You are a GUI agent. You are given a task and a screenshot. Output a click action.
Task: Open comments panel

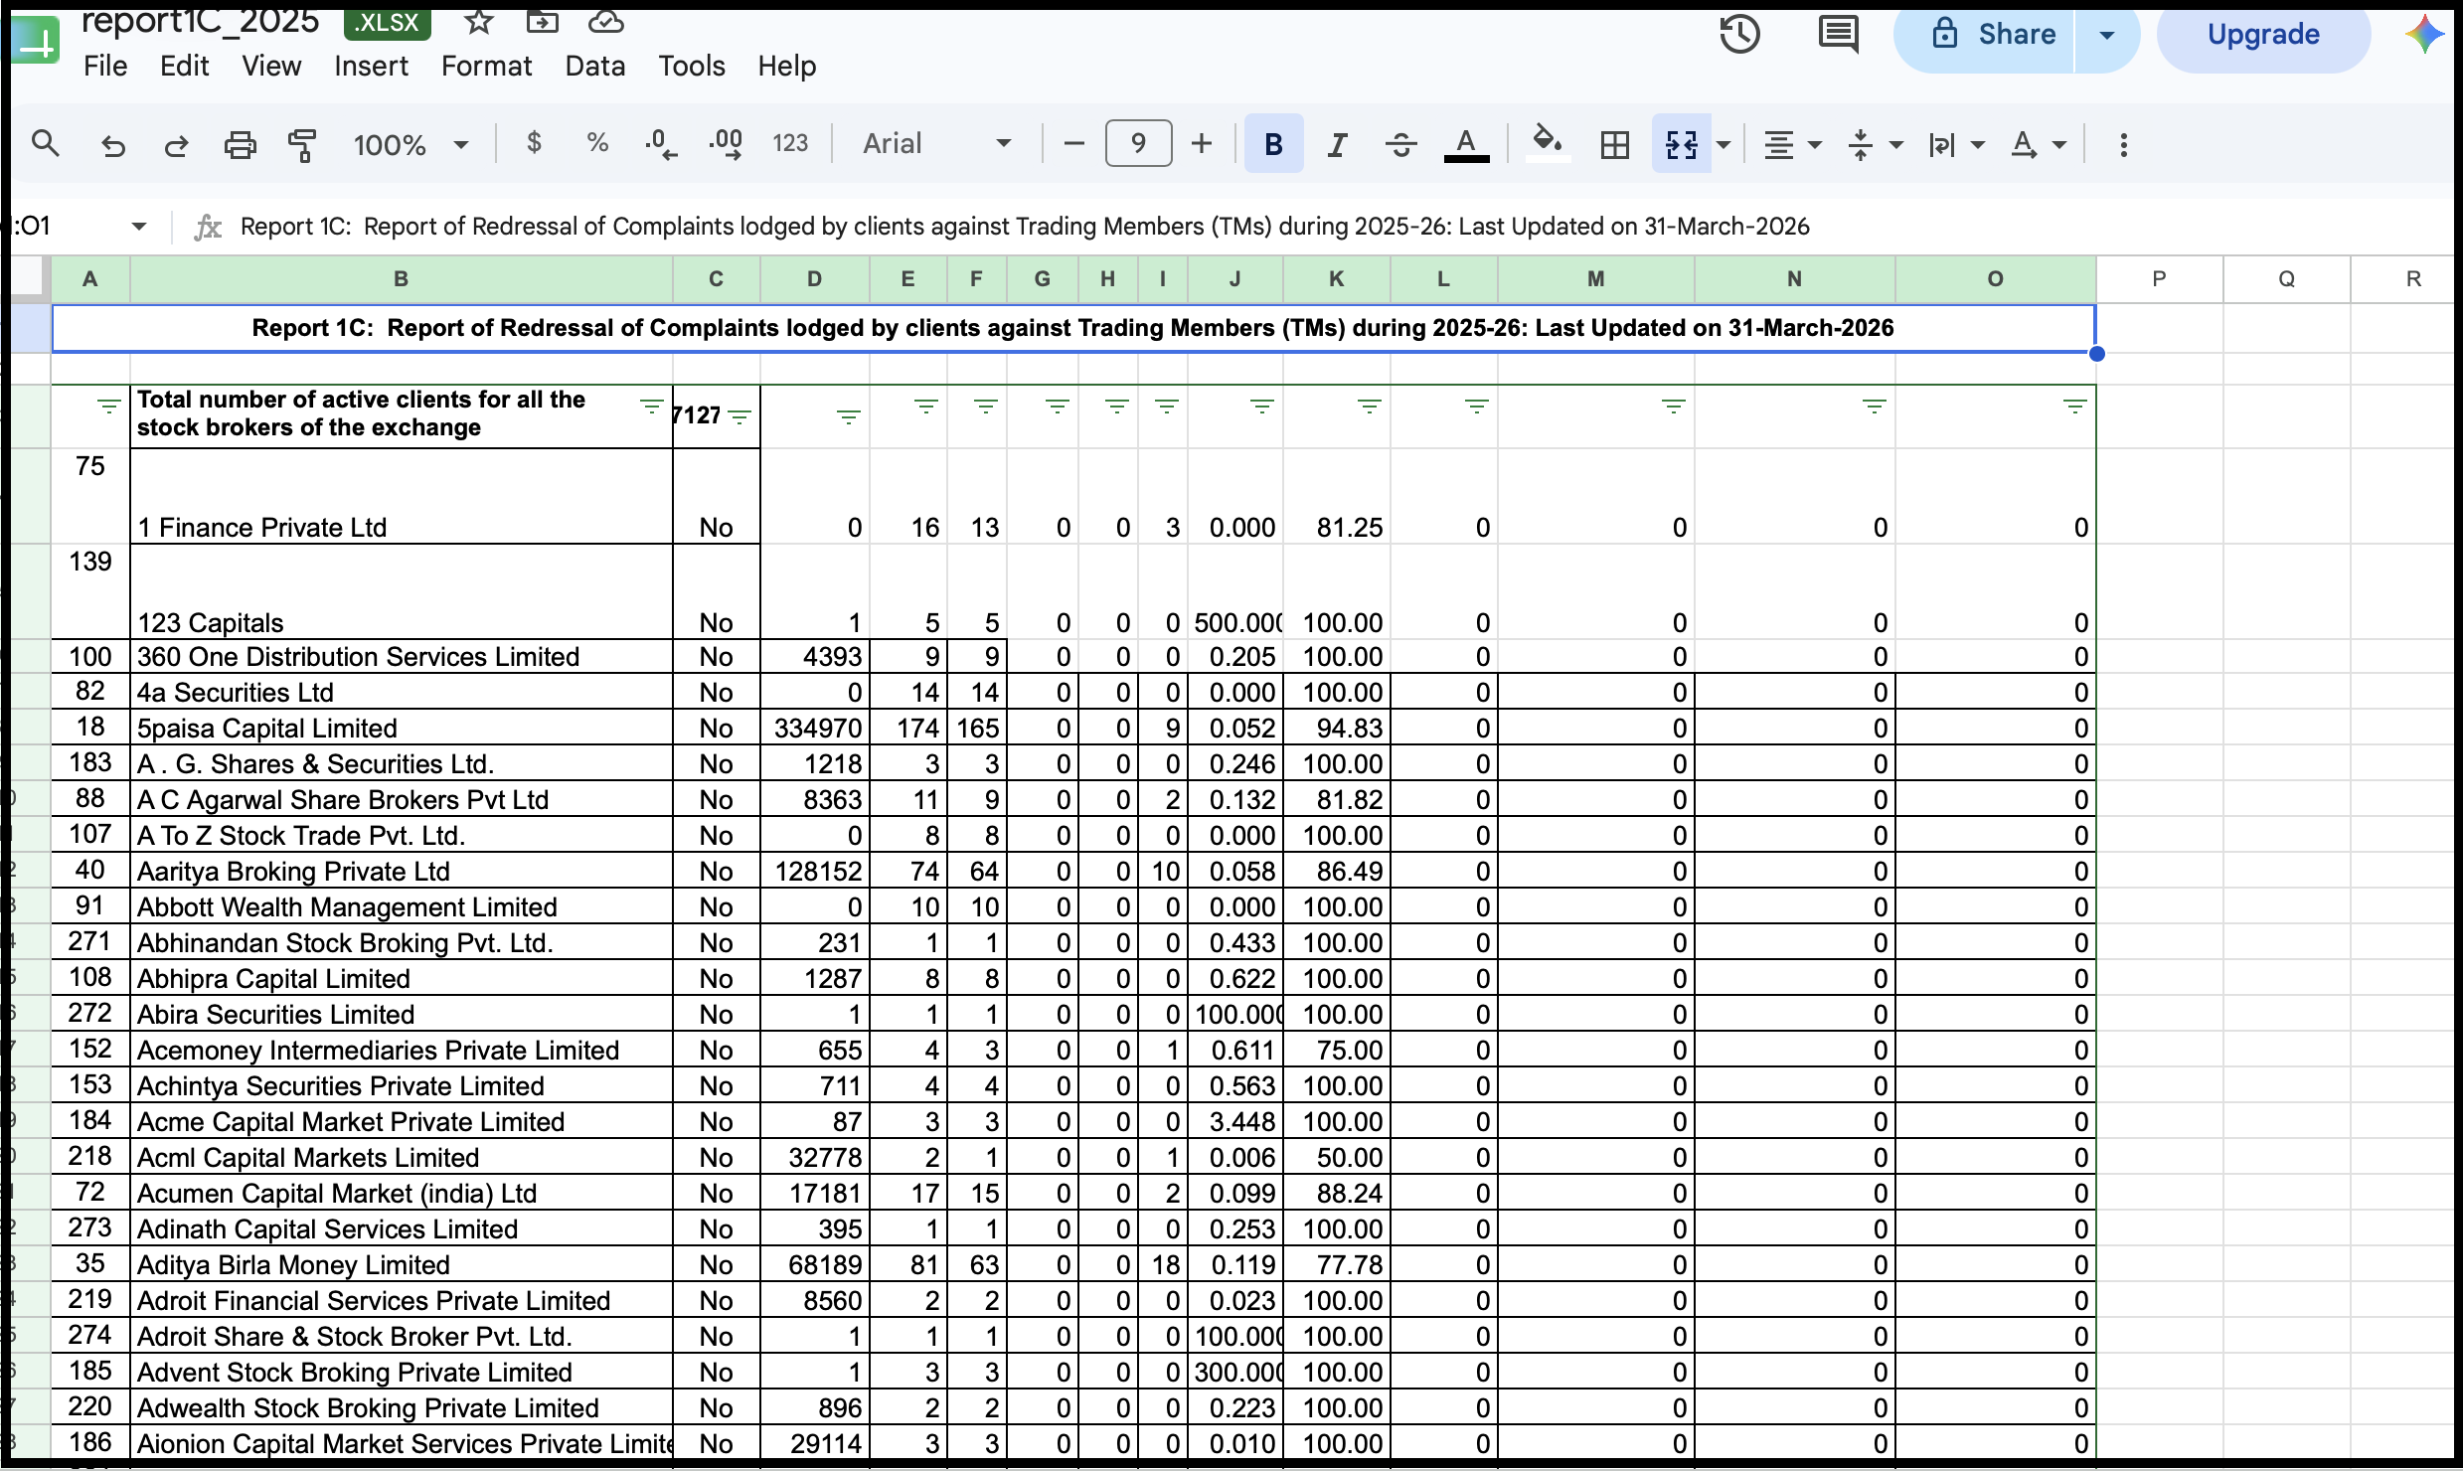coord(1839,35)
